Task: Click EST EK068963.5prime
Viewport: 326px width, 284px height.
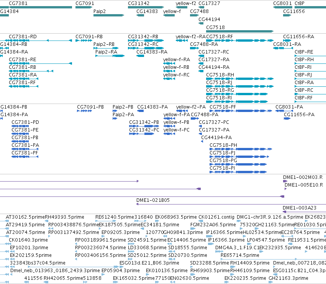Action: pyautogui.click(x=157, y=221)
